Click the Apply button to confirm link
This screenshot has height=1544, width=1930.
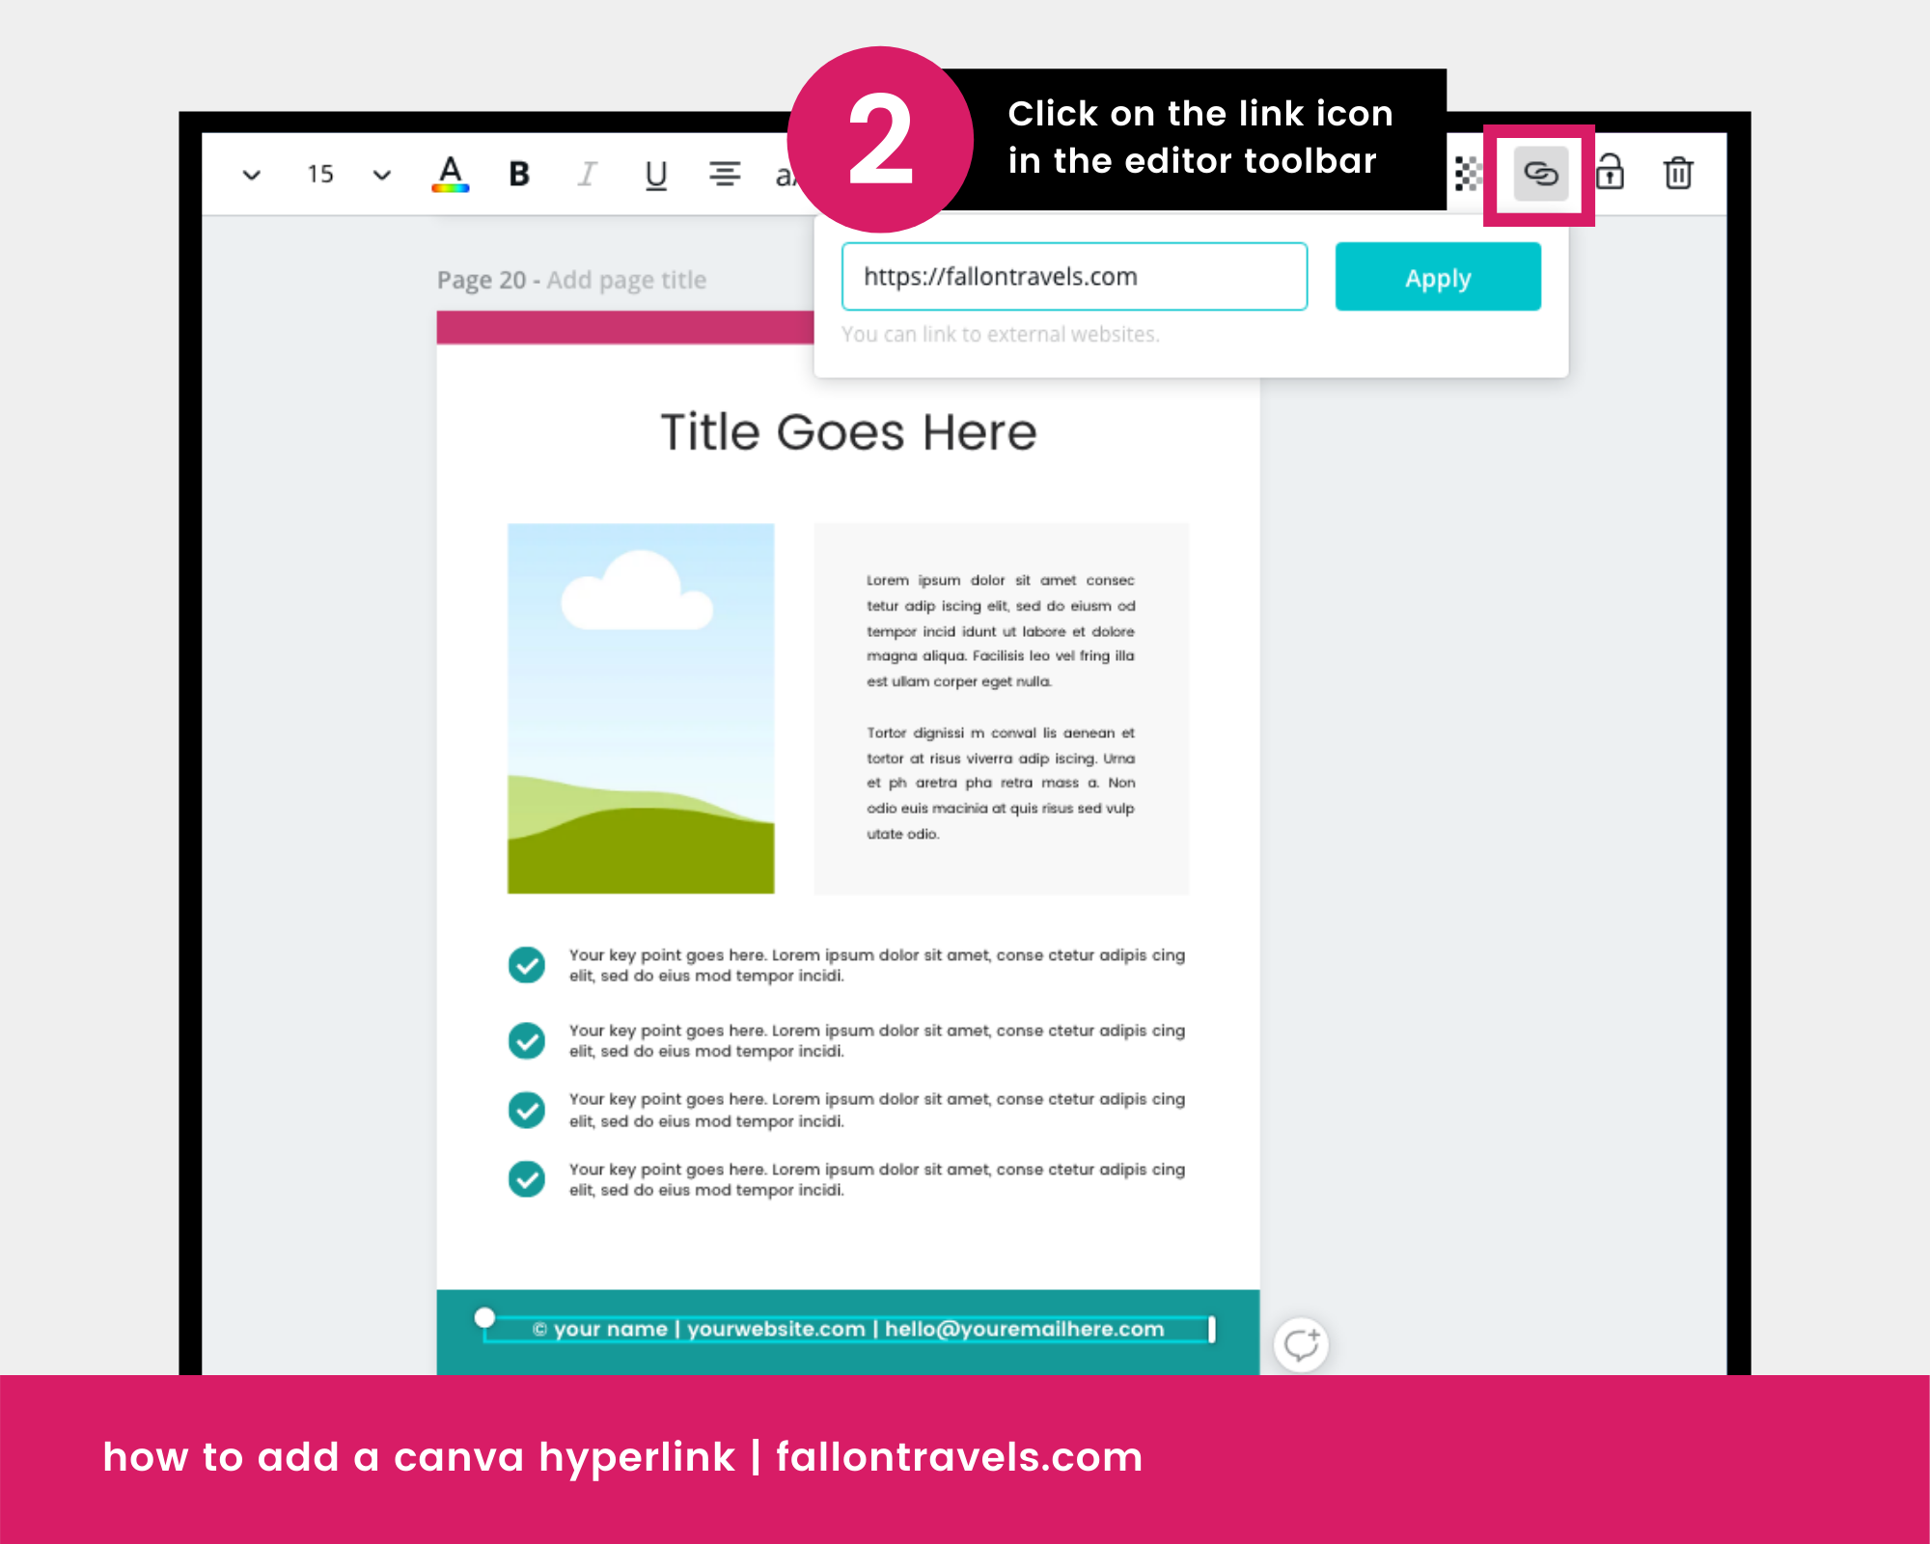coord(1437,276)
